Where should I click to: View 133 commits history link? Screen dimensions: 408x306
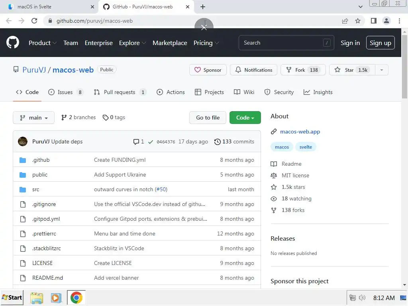tap(234, 141)
